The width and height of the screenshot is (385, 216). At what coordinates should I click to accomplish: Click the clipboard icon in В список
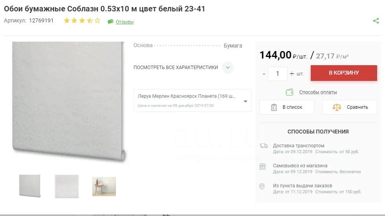click(x=274, y=107)
